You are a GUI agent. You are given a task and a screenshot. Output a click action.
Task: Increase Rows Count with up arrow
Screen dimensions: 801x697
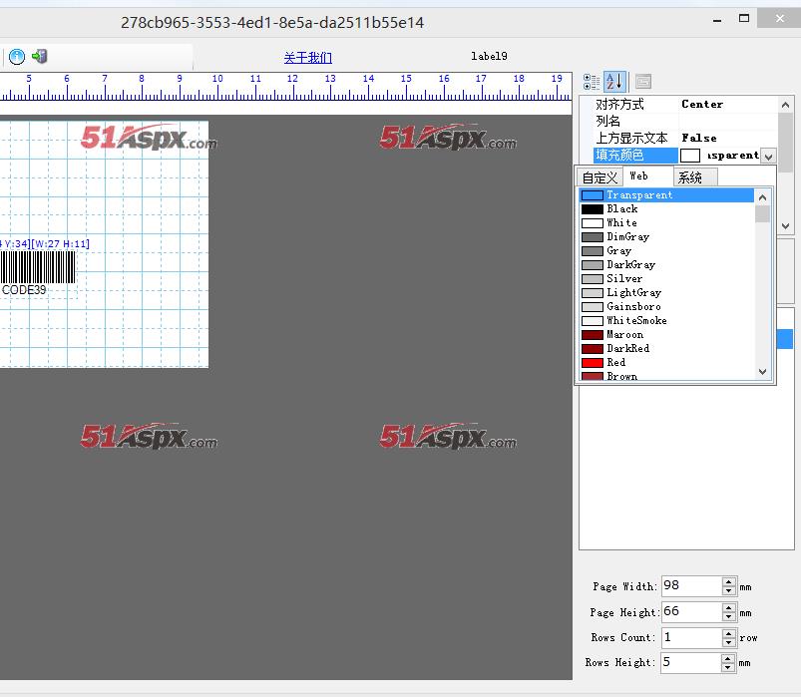coord(729,633)
